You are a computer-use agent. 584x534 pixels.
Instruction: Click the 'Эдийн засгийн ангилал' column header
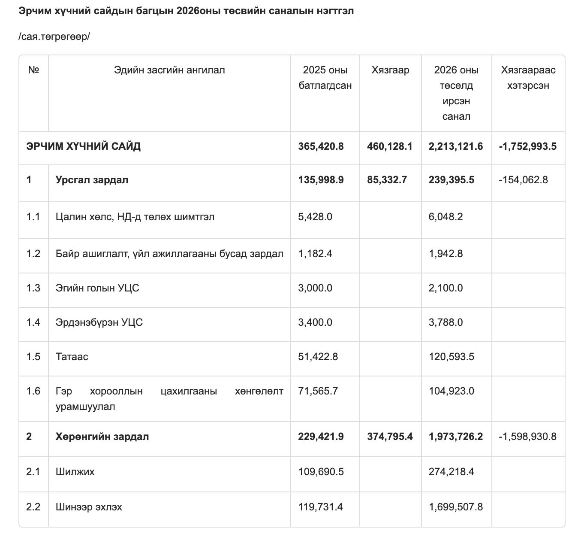tap(169, 70)
